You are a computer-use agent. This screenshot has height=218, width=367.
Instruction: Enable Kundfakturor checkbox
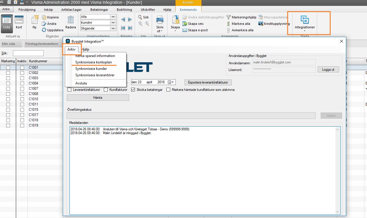point(106,90)
